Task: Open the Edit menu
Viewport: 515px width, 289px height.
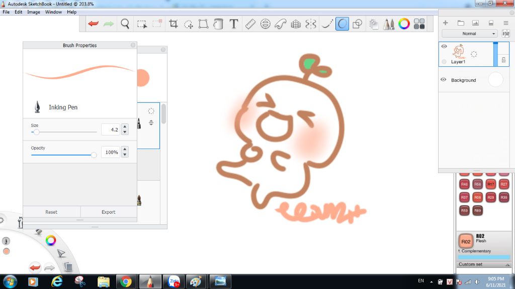Action: click(x=19, y=12)
